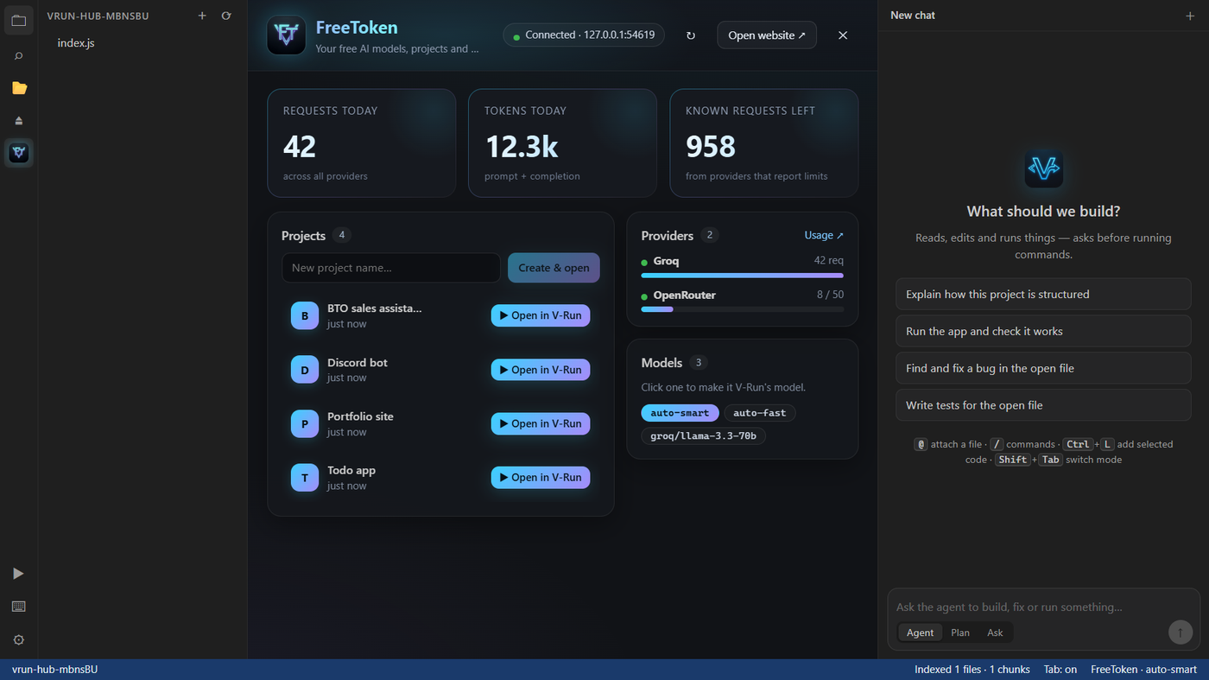The height and width of the screenshot is (680, 1209).
Task: Click the FreeToken logo in the panel header
Action: click(286, 35)
